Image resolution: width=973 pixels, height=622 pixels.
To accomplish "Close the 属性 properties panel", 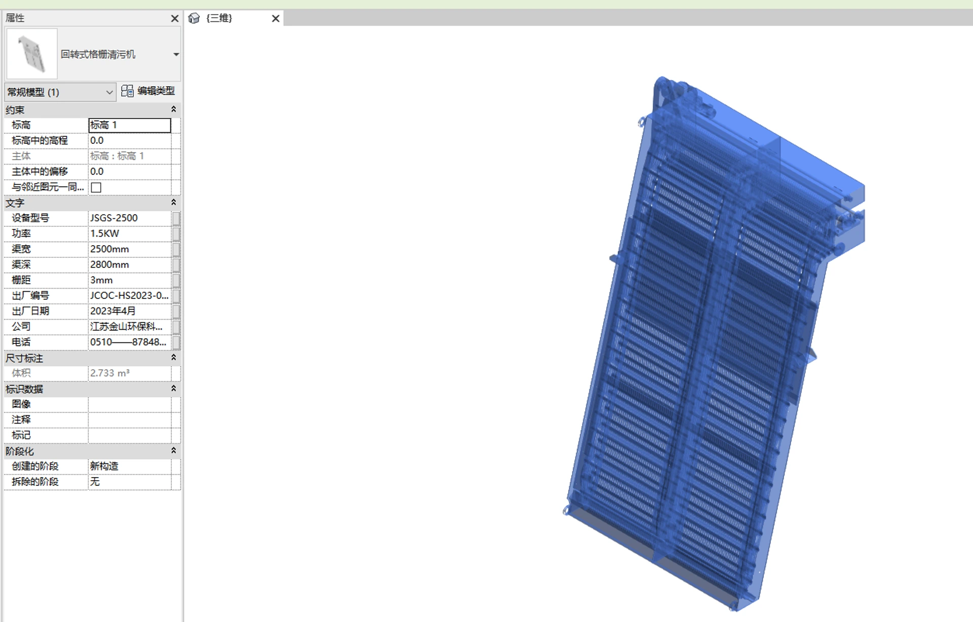I will (x=175, y=18).
